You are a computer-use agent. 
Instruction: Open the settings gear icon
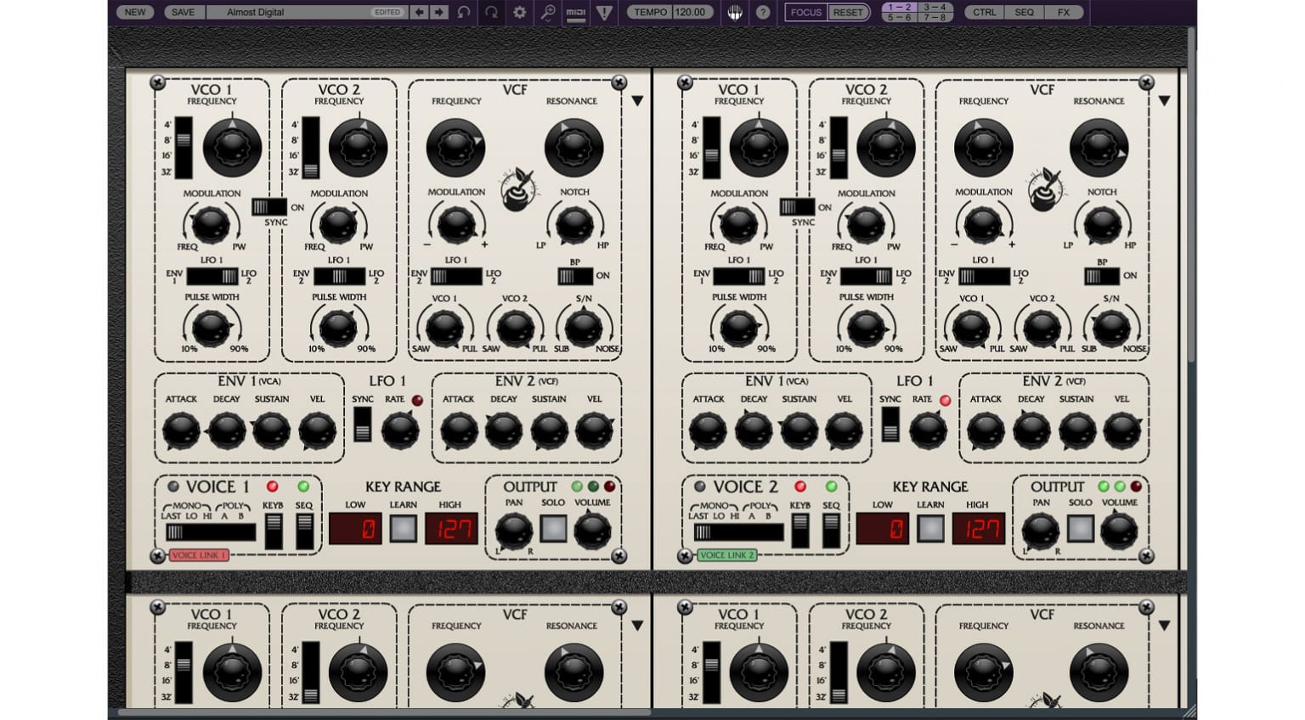tap(520, 12)
